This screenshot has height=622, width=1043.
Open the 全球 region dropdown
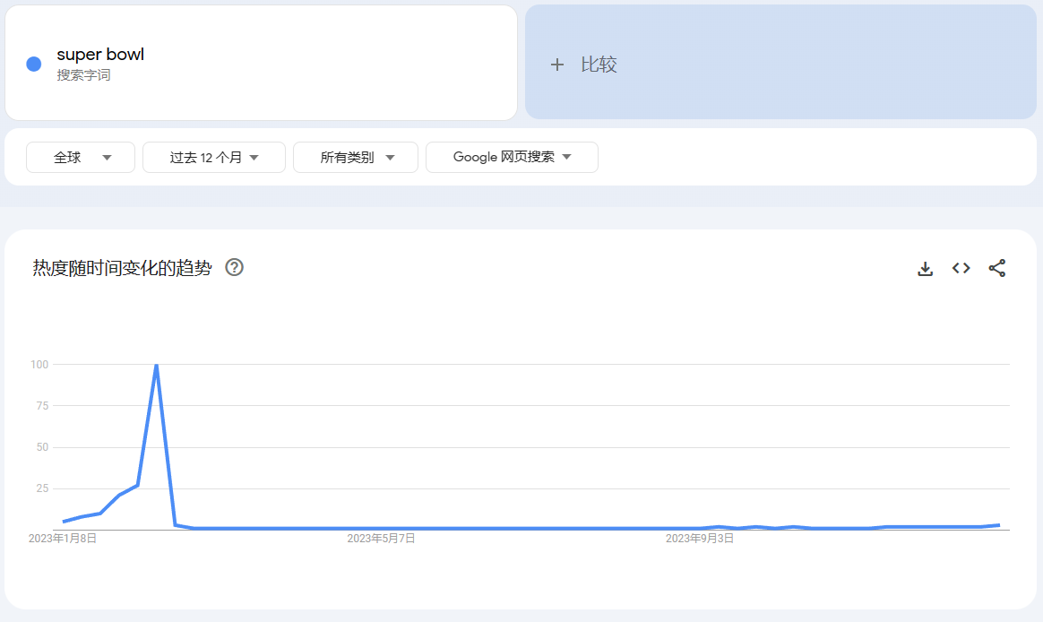81,158
